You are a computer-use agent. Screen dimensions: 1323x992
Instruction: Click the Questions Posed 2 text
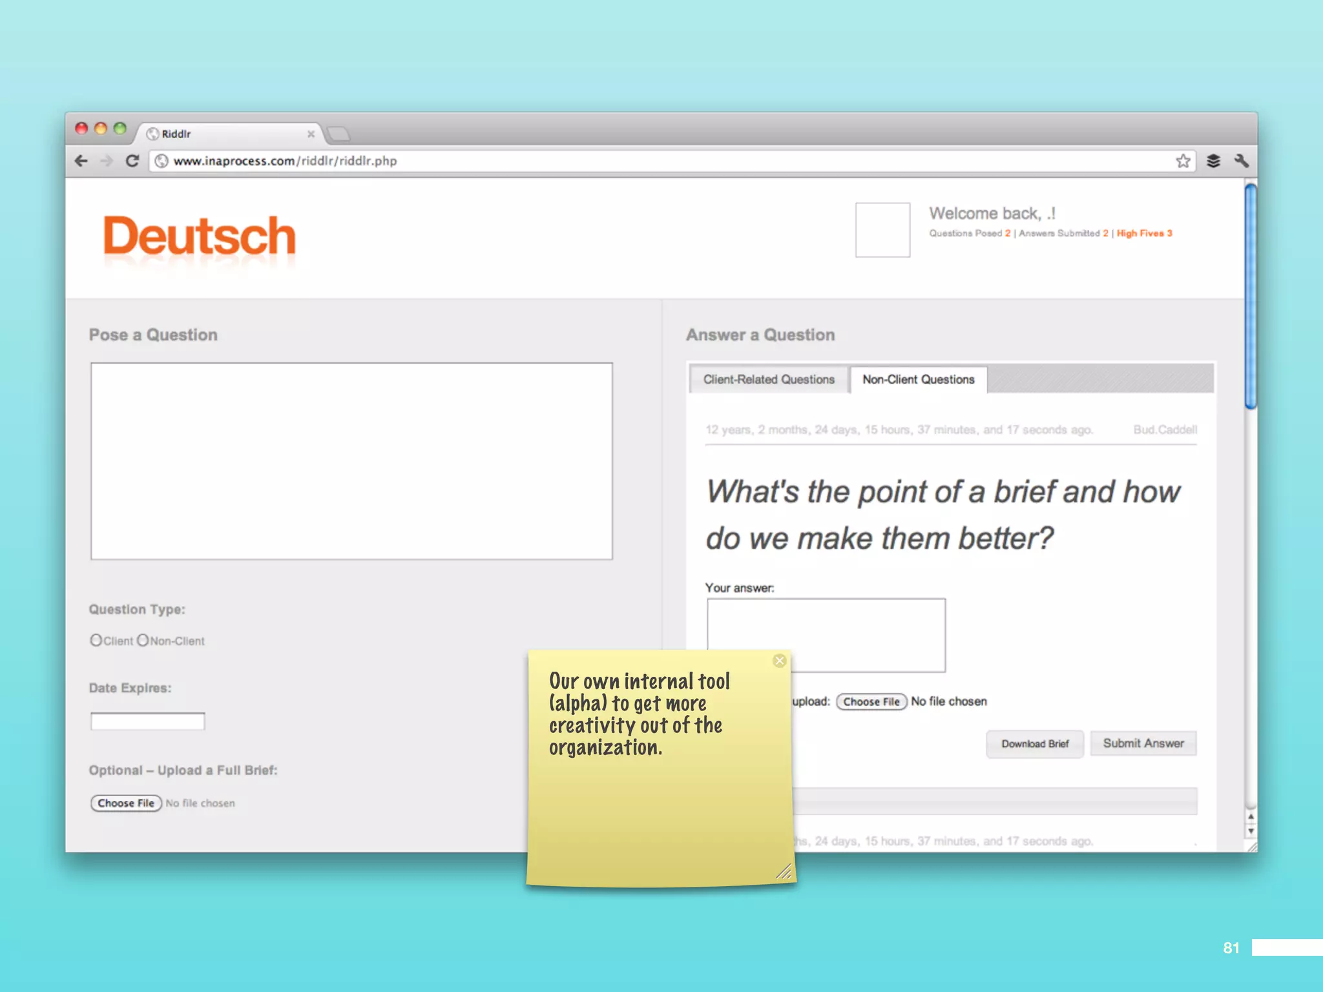click(970, 233)
